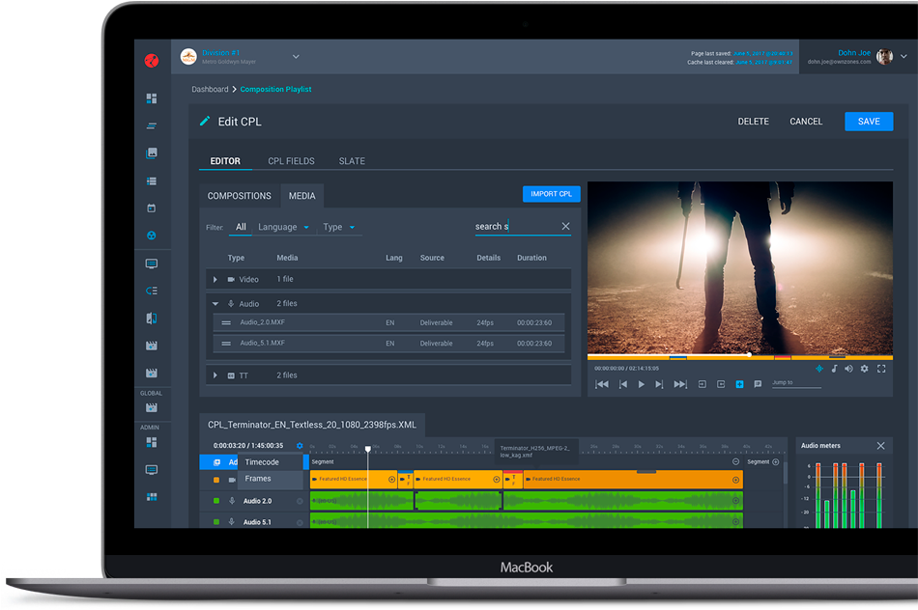Open the Language filter dropdown
This screenshot has height=610, width=918.
point(284,228)
